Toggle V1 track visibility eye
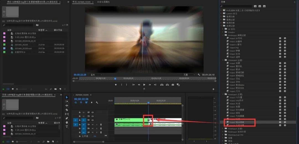This screenshot has width=299, height=144. pyautogui.click(x=92, y=120)
